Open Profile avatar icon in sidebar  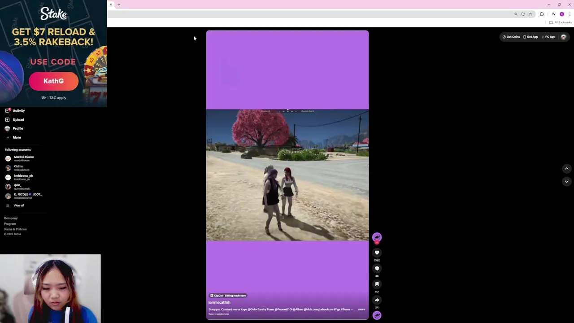click(7, 128)
